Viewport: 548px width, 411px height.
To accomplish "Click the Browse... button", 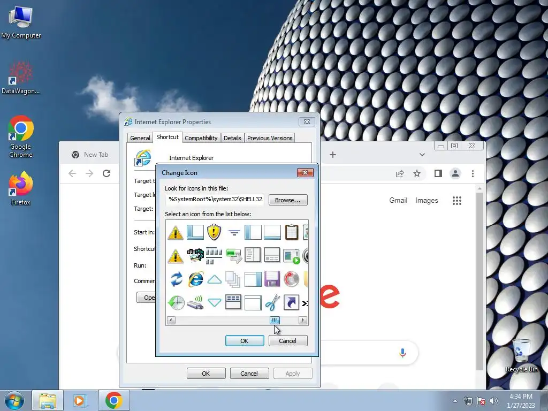I will [288, 200].
